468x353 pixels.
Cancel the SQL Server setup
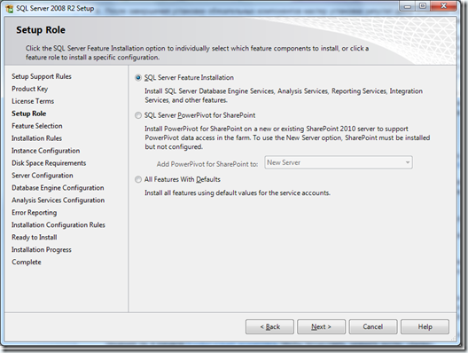373,326
